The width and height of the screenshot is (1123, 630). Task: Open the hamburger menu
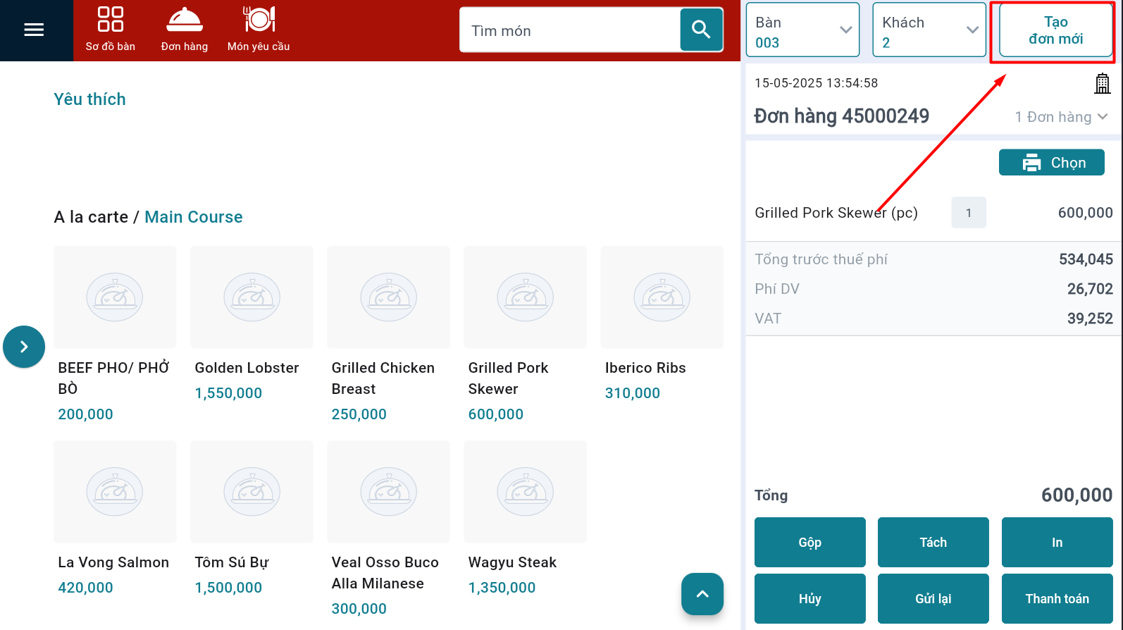click(34, 30)
